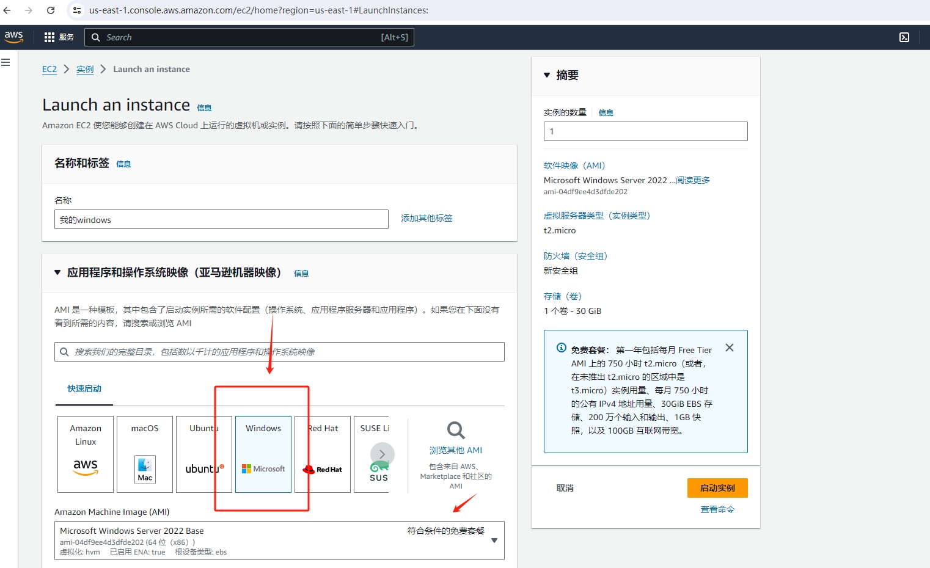
Task: Switch to 快速启动 tab
Action: 84,388
